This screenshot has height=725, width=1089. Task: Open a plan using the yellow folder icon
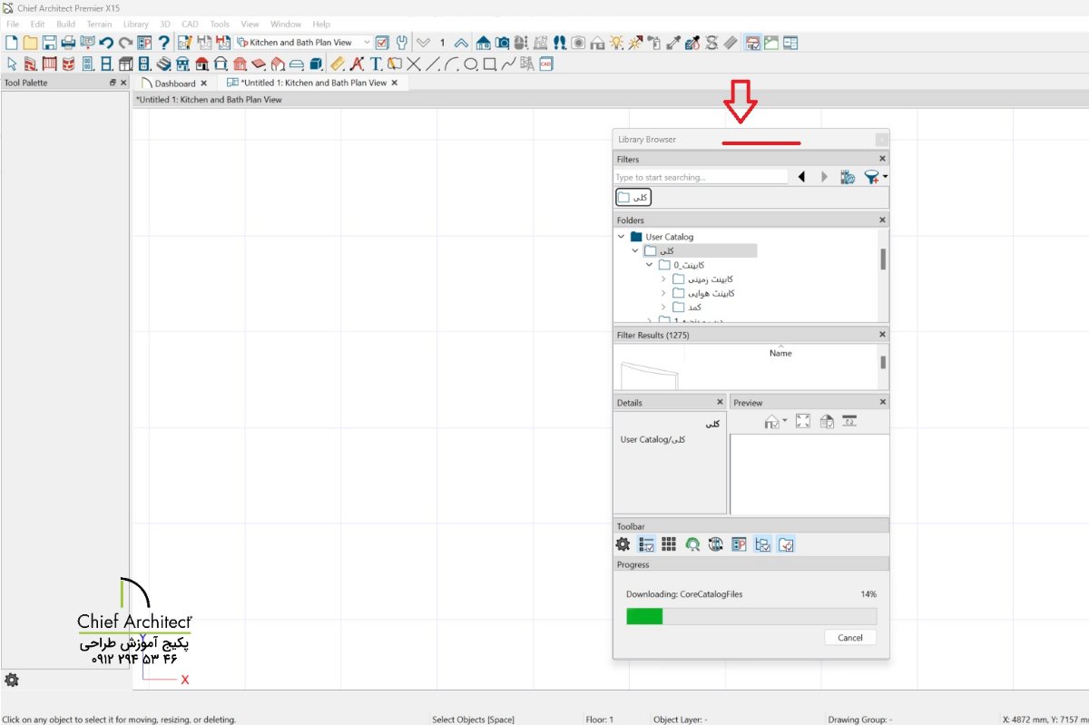click(30, 42)
